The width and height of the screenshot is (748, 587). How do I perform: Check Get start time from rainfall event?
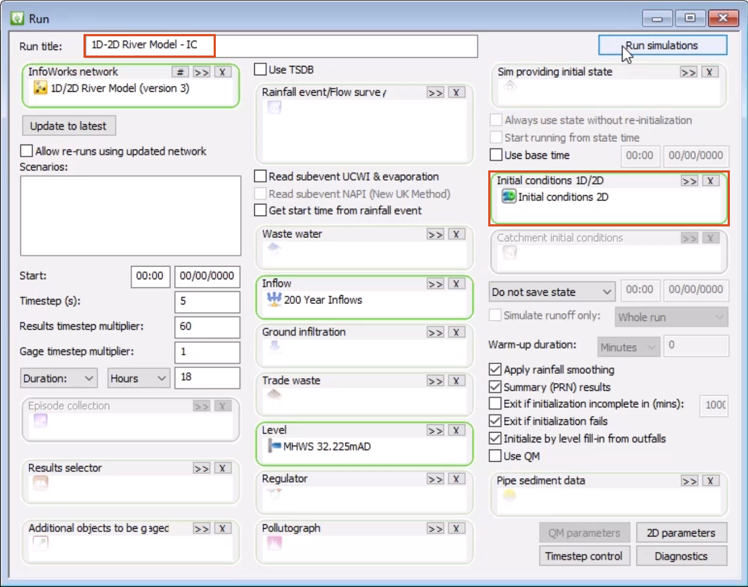pos(260,210)
